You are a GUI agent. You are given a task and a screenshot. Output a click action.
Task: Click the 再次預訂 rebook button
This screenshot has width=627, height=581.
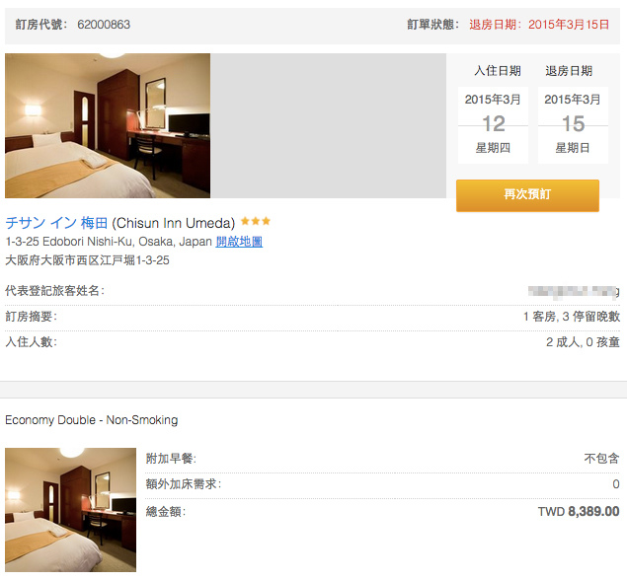527,195
